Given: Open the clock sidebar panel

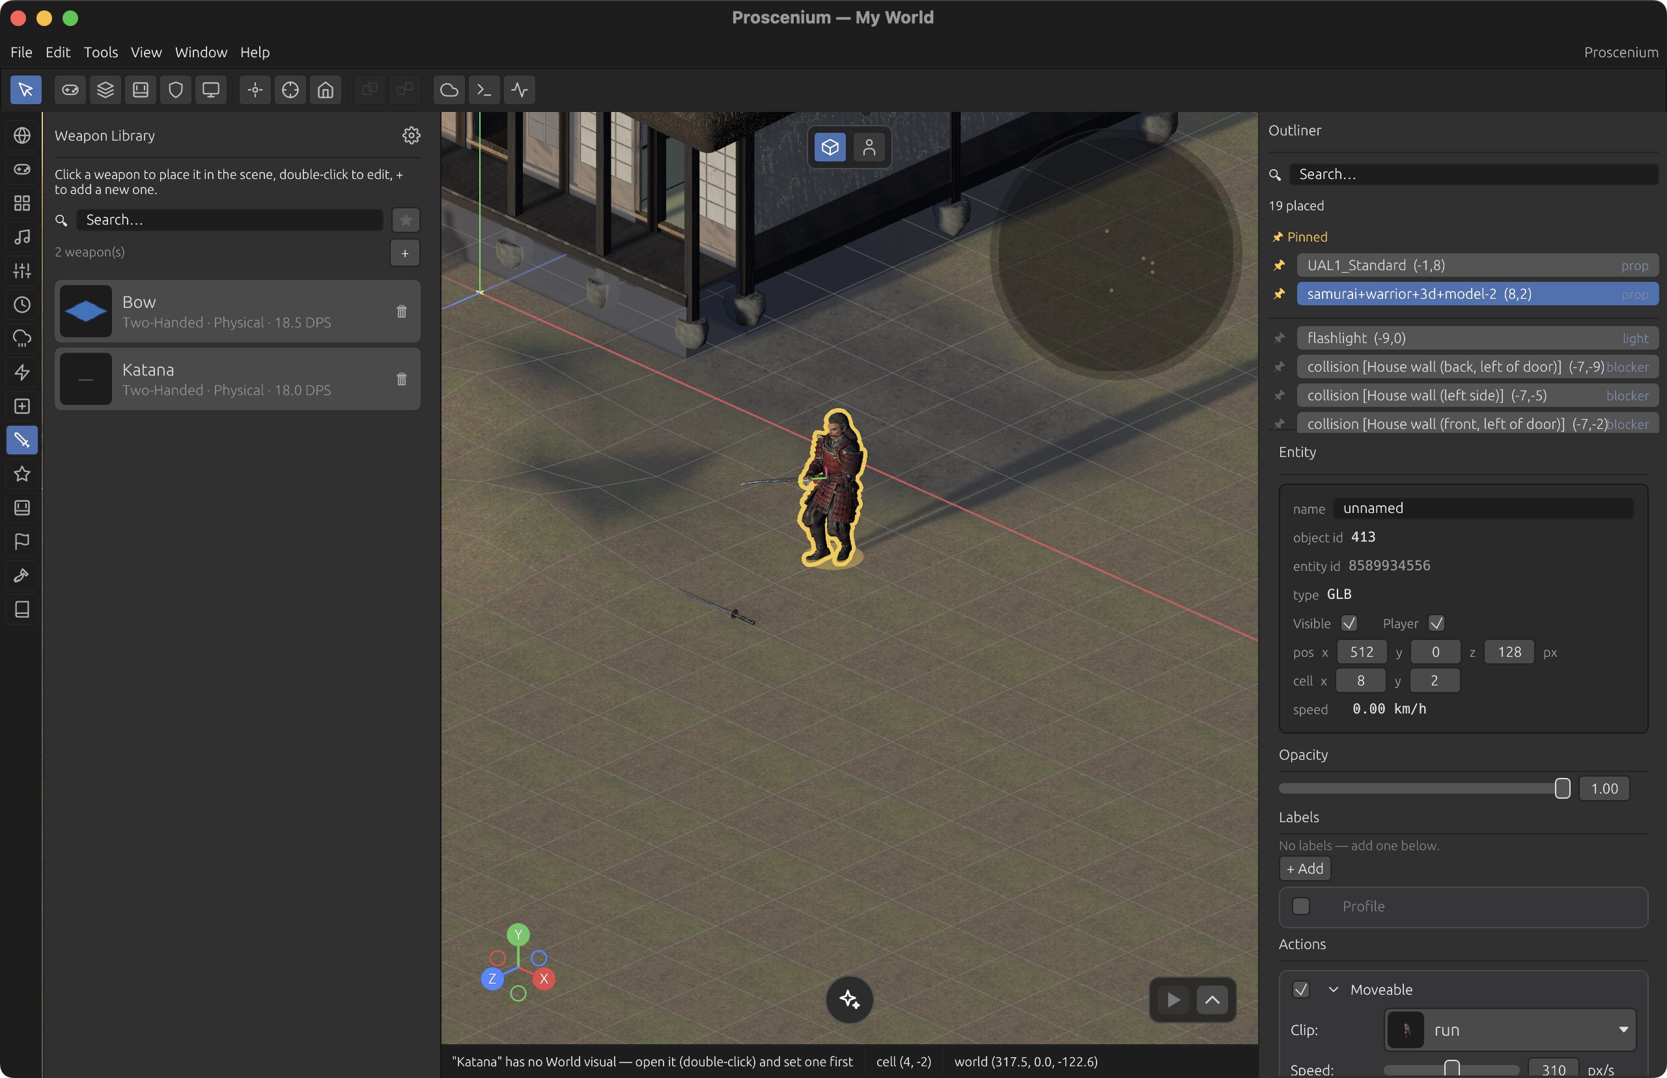Looking at the screenshot, I should pos(22,305).
